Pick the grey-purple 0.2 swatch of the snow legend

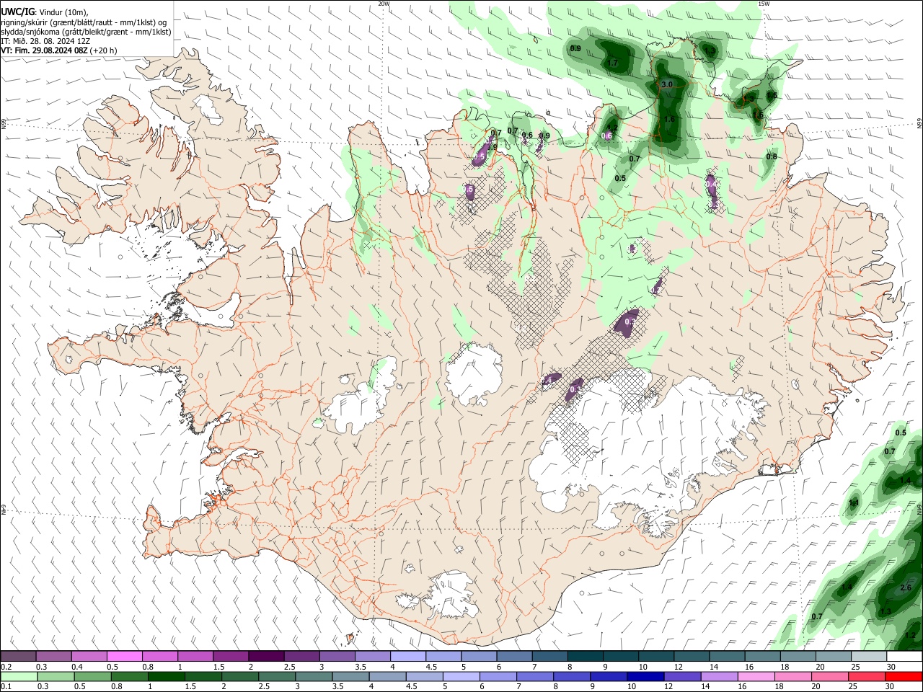19,656
